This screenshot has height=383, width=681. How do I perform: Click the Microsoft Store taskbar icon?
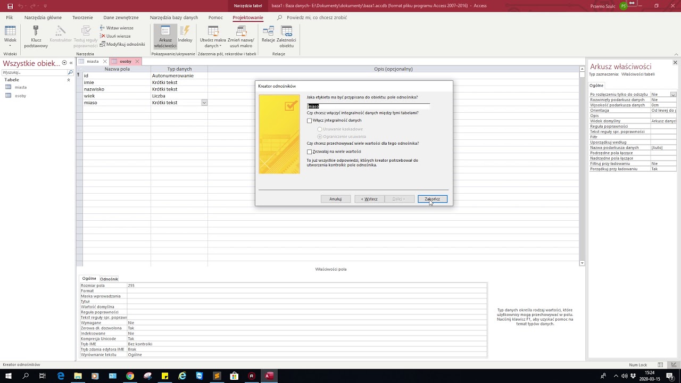click(x=234, y=376)
